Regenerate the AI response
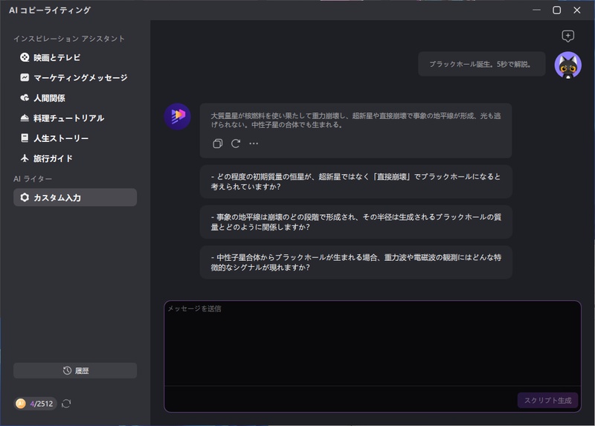The height and width of the screenshot is (426, 595). click(236, 143)
